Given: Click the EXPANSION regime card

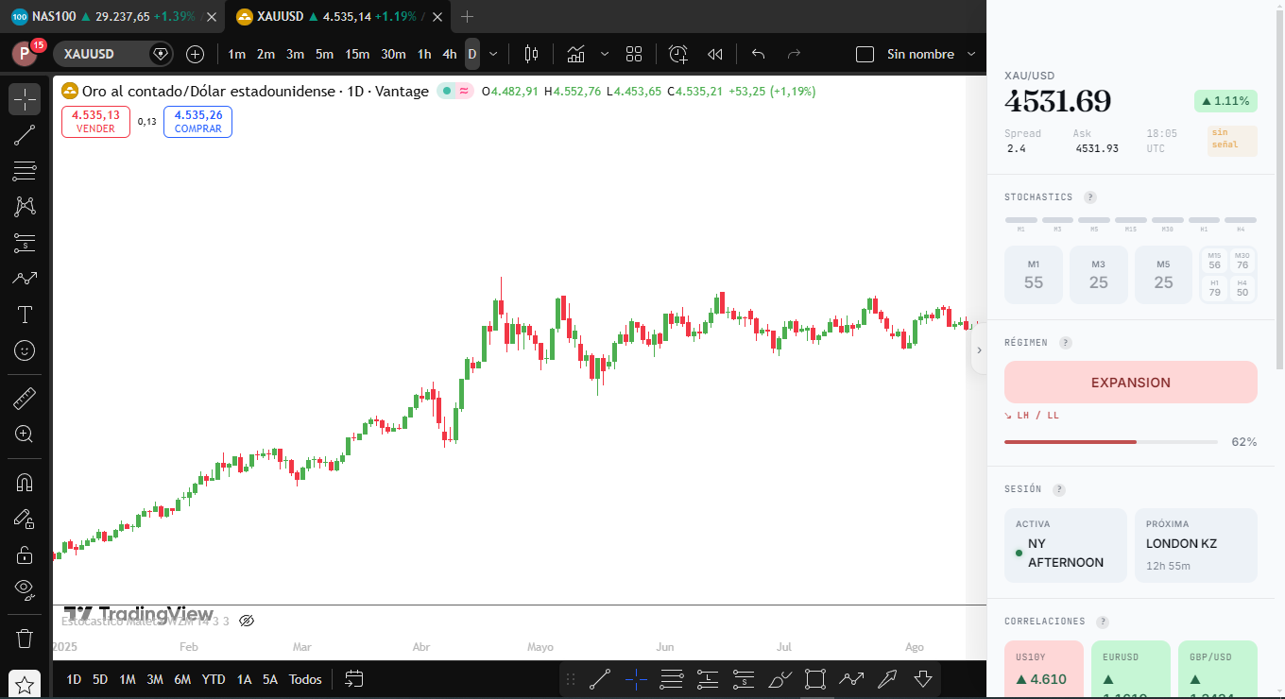Looking at the screenshot, I should point(1131,383).
